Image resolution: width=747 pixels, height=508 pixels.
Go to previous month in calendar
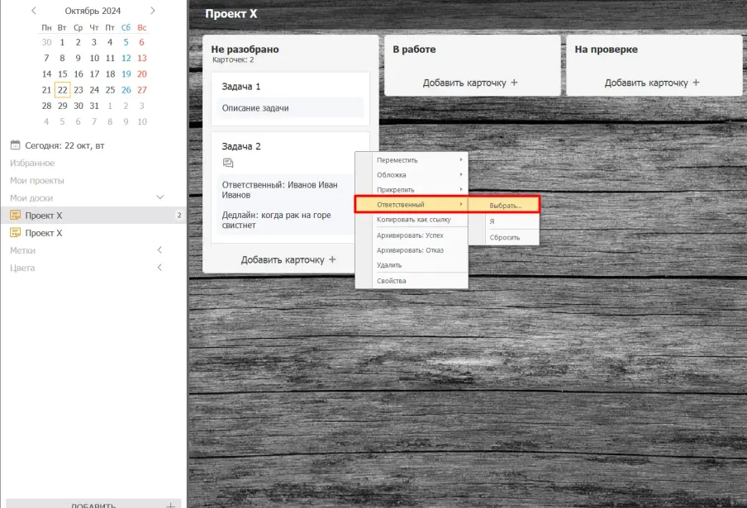[34, 11]
